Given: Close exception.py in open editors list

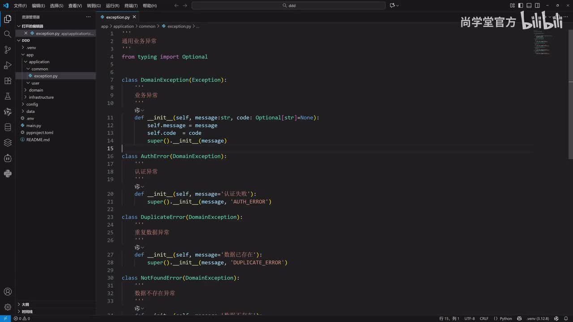Looking at the screenshot, I should click(26, 34).
